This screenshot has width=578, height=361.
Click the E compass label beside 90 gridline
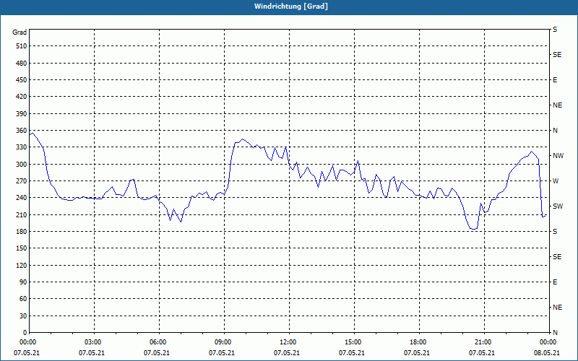coord(555,282)
